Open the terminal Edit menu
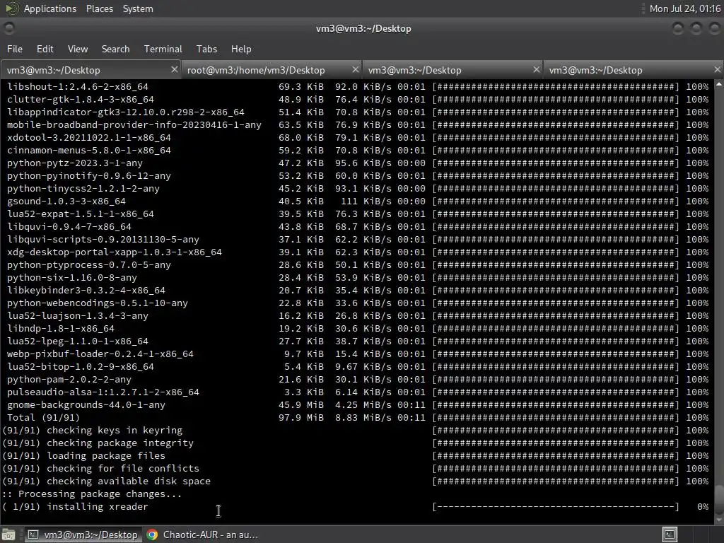The width and height of the screenshot is (724, 543). point(45,49)
